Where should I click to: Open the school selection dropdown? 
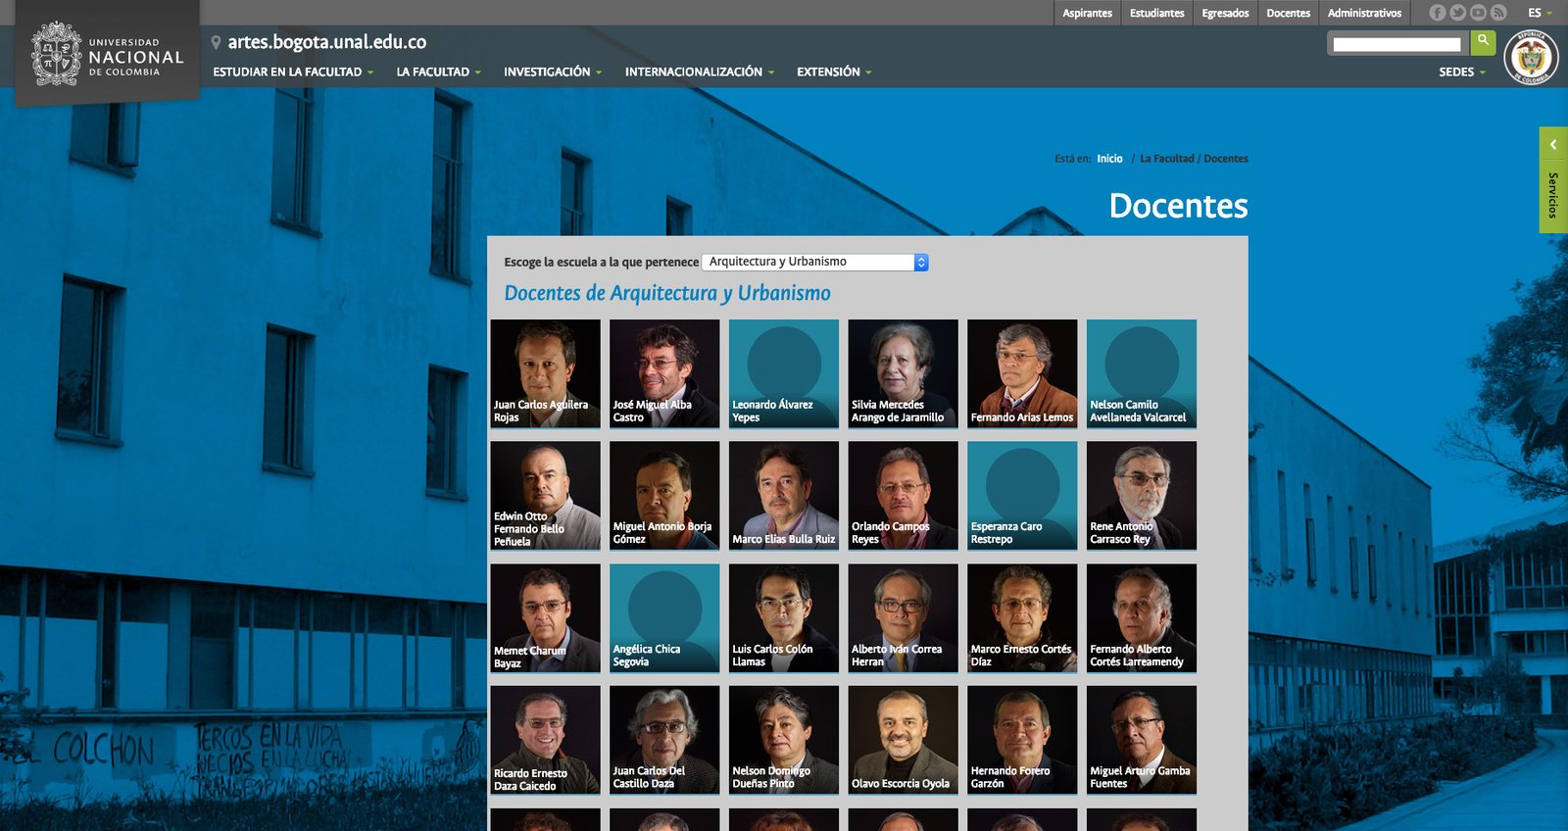click(x=814, y=263)
